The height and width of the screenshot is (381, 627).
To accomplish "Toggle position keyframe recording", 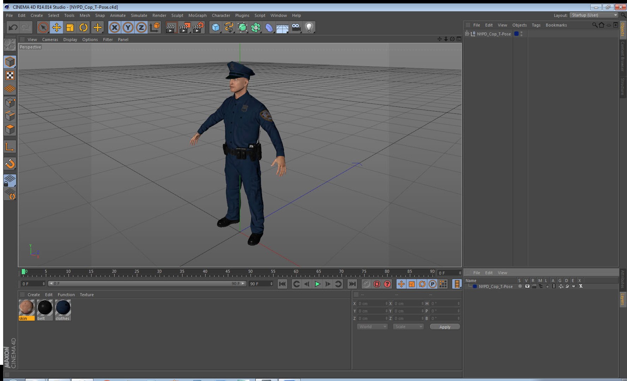I will click(x=401, y=284).
